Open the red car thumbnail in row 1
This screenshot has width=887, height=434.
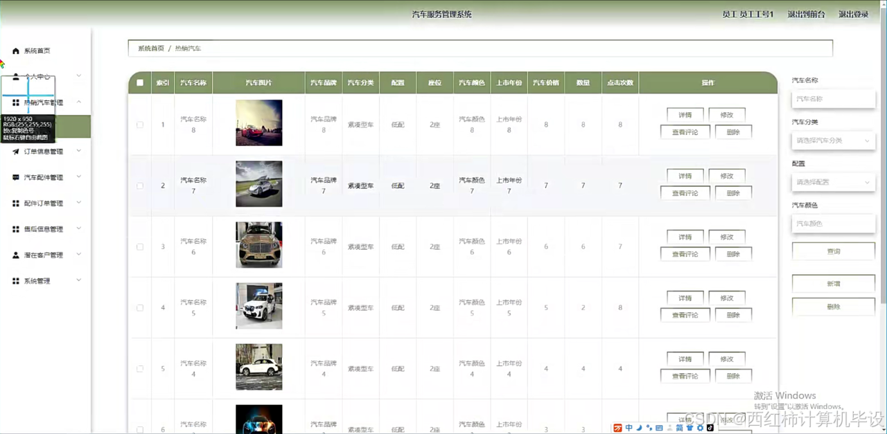(x=259, y=123)
